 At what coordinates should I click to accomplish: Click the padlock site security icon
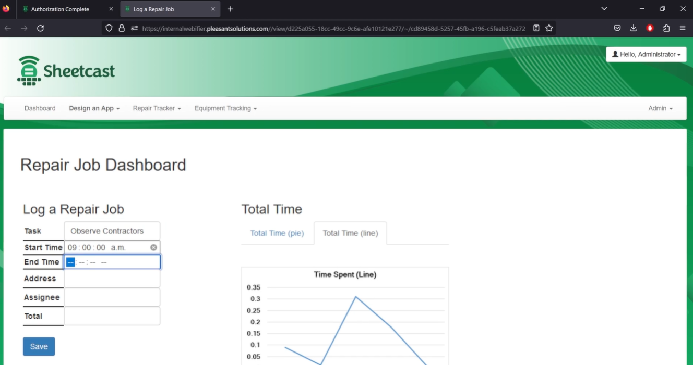122,28
